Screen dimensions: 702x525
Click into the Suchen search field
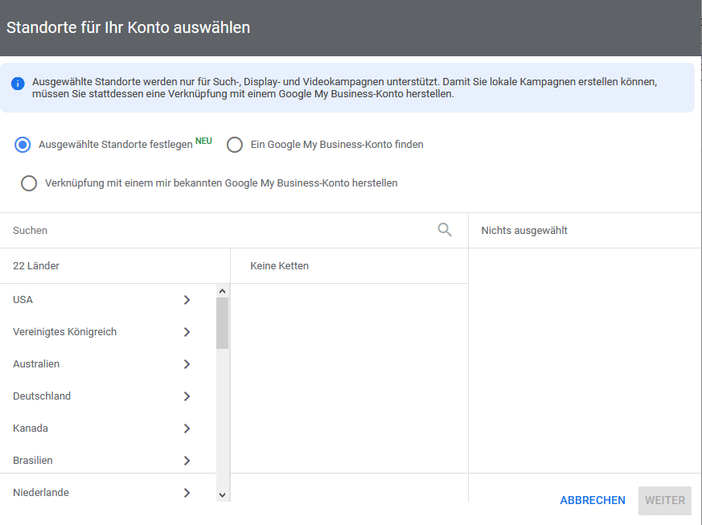pyautogui.click(x=217, y=231)
